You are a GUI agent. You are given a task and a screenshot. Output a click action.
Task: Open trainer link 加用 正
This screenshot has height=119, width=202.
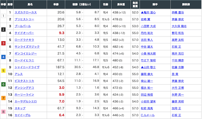coord(176,108)
